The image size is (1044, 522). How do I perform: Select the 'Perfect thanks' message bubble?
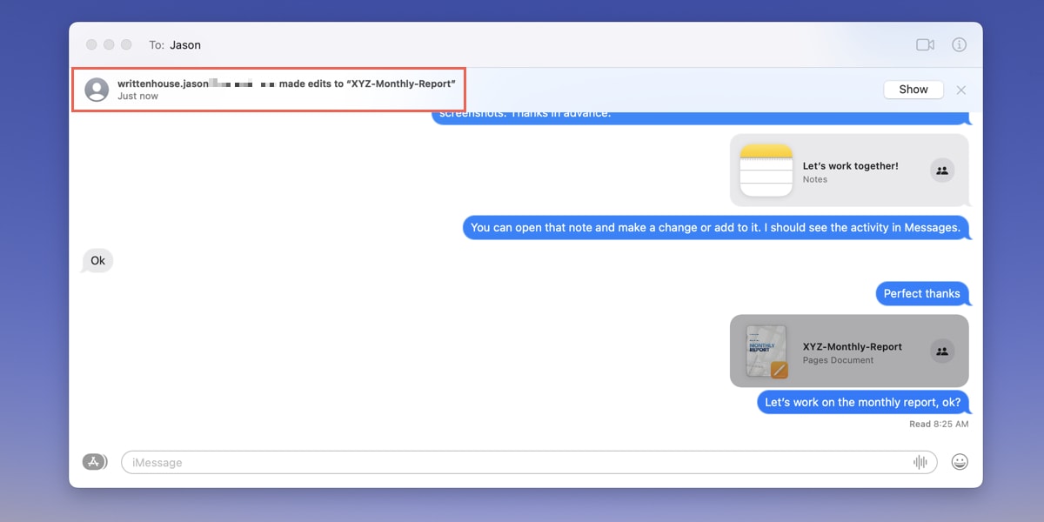(x=922, y=293)
